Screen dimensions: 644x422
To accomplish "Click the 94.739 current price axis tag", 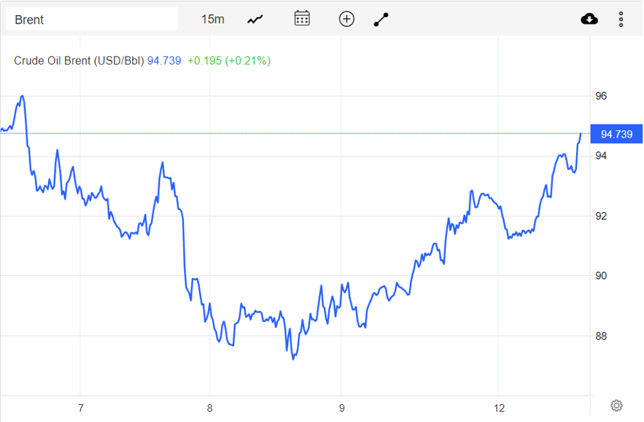I will [616, 134].
